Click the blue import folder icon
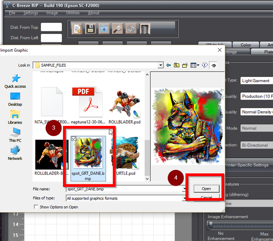This screenshot has height=241, width=273. coord(104,29)
